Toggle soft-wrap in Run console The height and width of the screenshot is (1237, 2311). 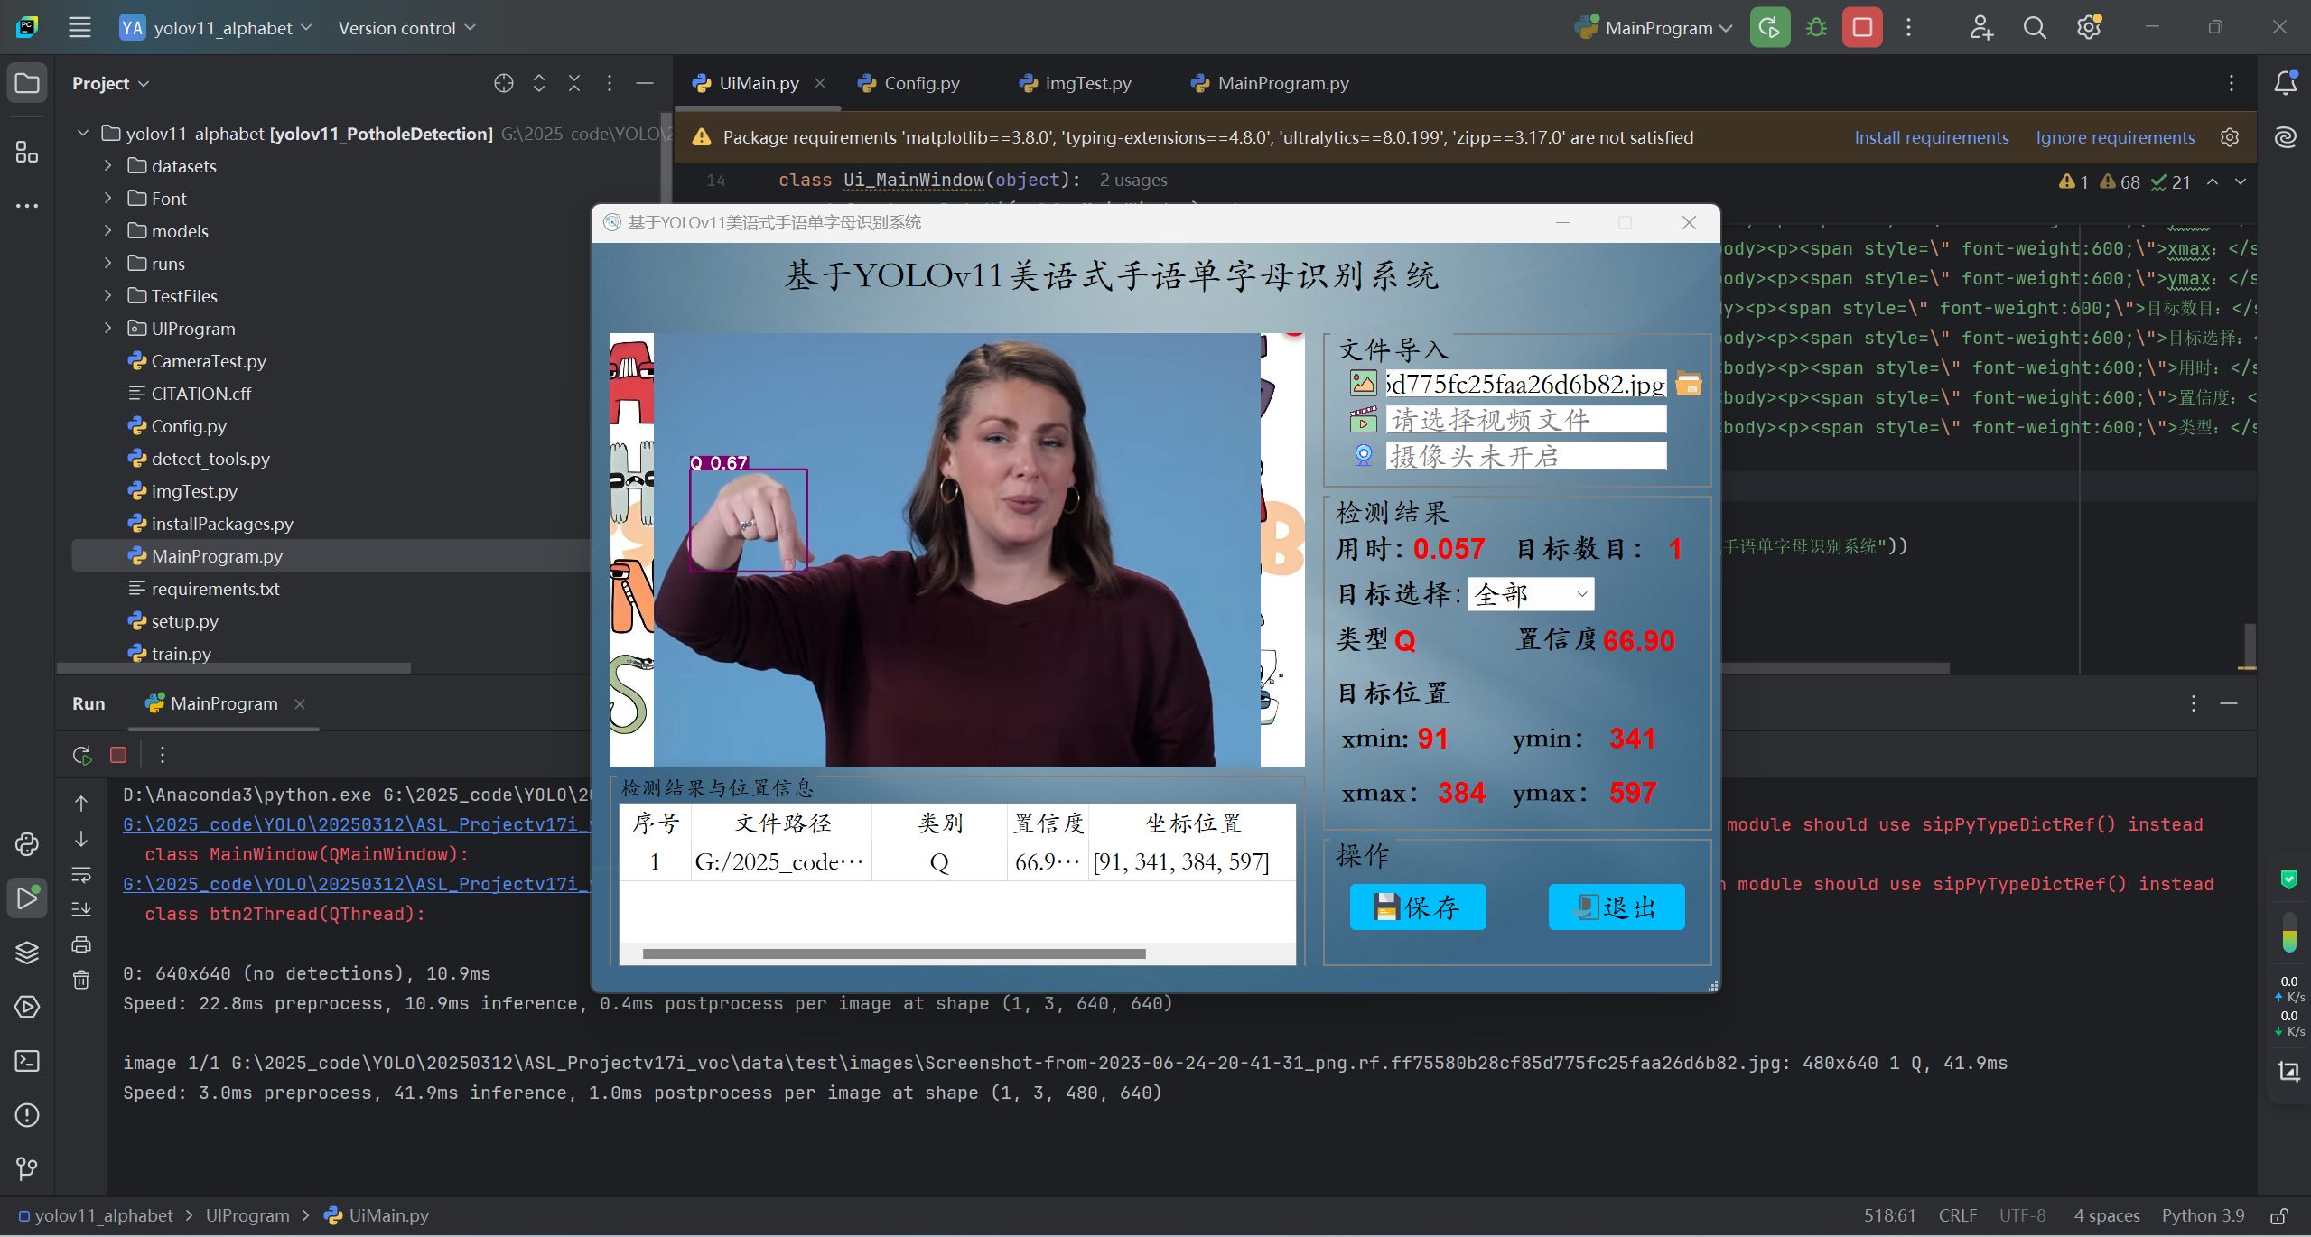pos(81,874)
